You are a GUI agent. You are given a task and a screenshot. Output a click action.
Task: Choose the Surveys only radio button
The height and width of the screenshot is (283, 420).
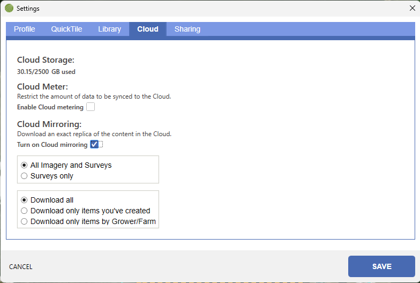point(24,176)
